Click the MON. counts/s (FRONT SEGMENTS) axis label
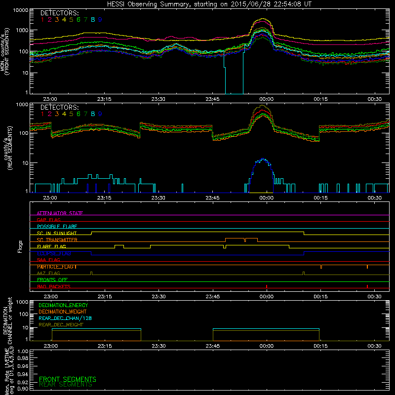395x395 pixels. tap(4, 51)
